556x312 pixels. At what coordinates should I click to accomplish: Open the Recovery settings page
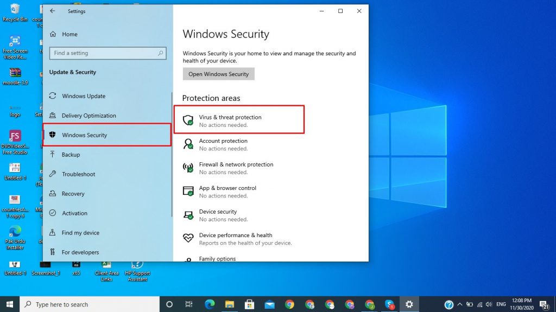point(73,194)
